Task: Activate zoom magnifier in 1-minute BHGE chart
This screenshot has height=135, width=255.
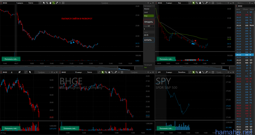Action: click(x=47, y=3)
